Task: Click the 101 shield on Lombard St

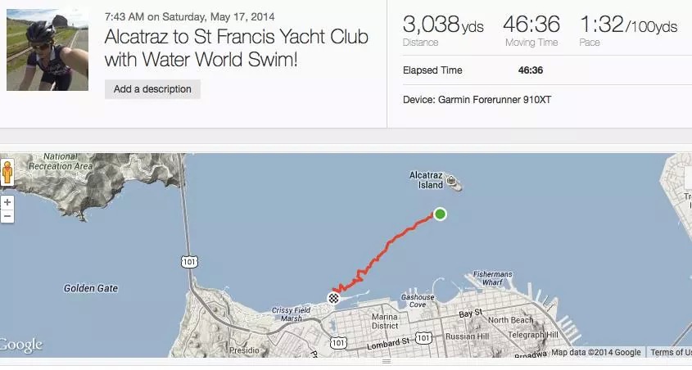Action: pos(423,337)
